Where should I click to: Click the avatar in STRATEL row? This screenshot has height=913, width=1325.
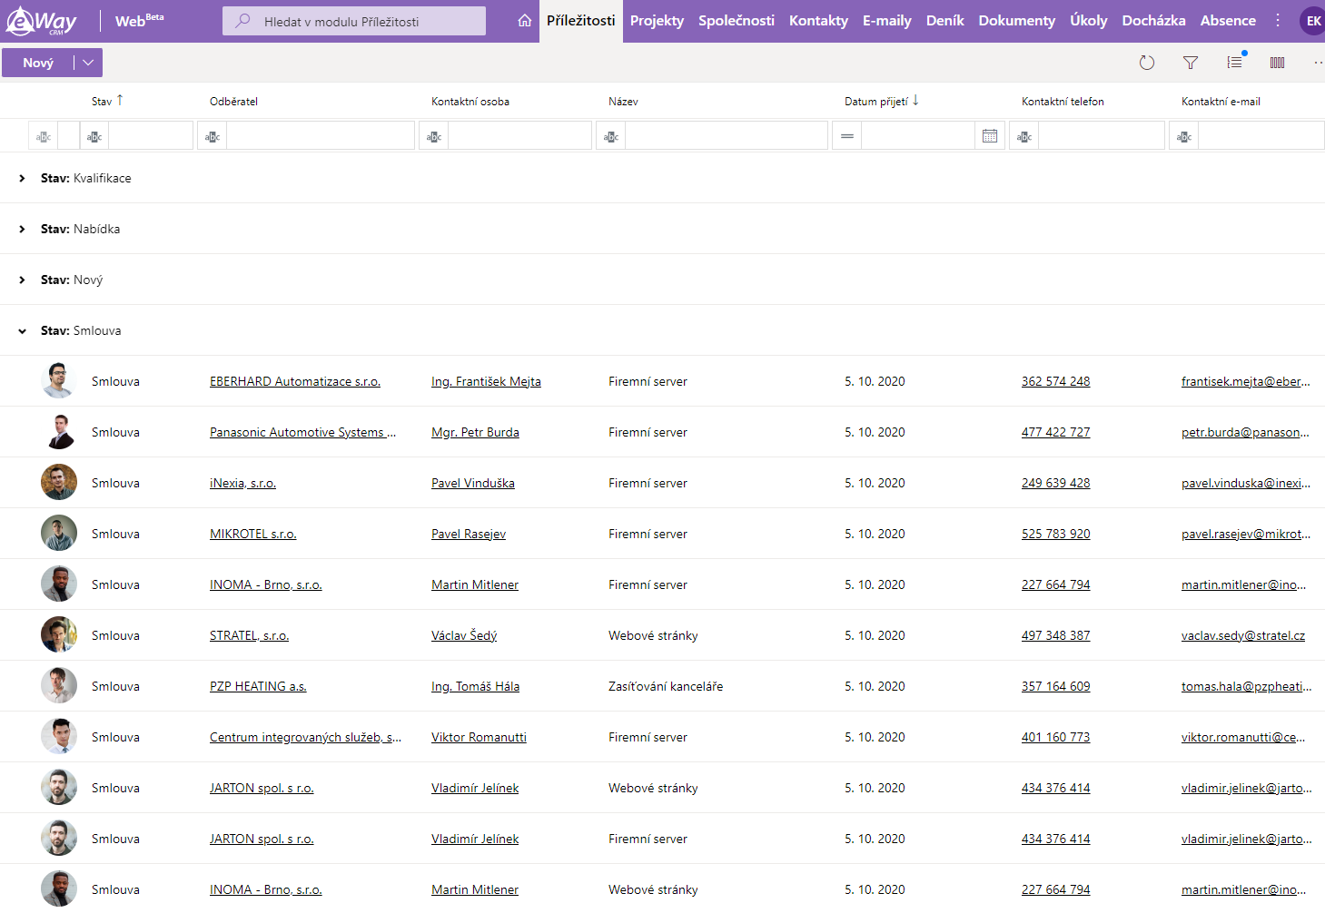(59, 635)
